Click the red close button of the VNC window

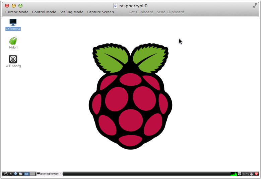(x=7, y=6)
